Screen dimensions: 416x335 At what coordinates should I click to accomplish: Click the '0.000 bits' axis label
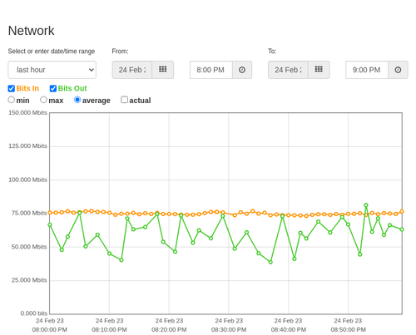[34, 313]
